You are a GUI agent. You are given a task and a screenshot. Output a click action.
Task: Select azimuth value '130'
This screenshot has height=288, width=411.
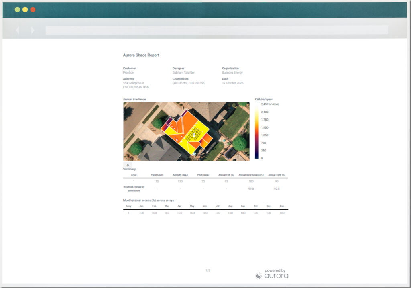pos(180,182)
